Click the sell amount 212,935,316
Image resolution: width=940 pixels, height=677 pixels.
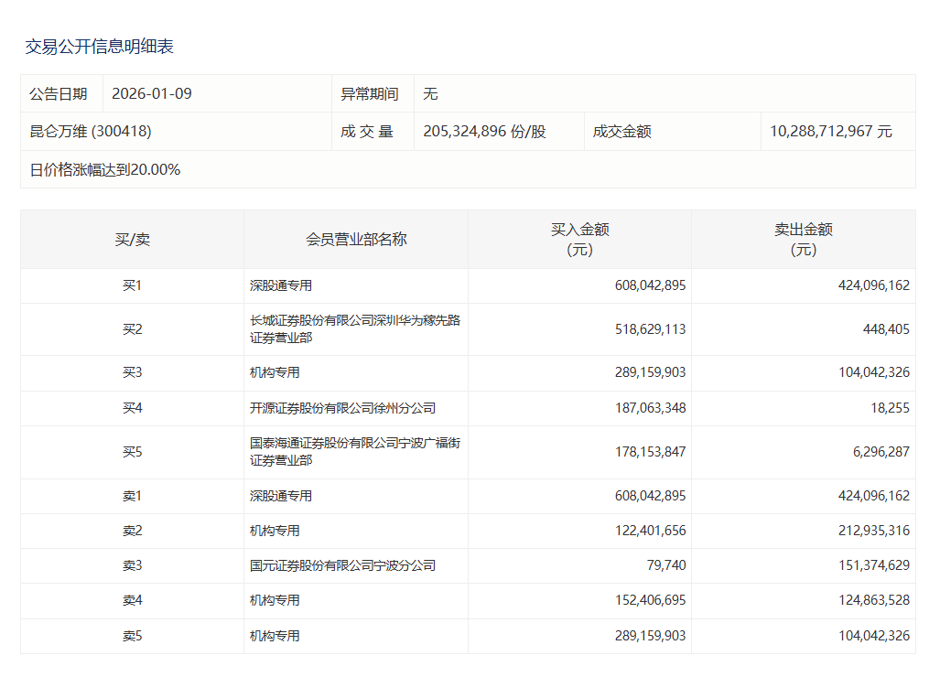[x=873, y=531]
